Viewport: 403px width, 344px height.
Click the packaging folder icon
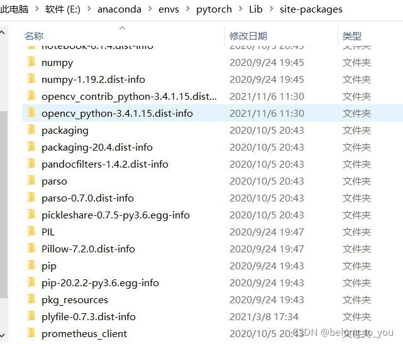[x=31, y=130]
